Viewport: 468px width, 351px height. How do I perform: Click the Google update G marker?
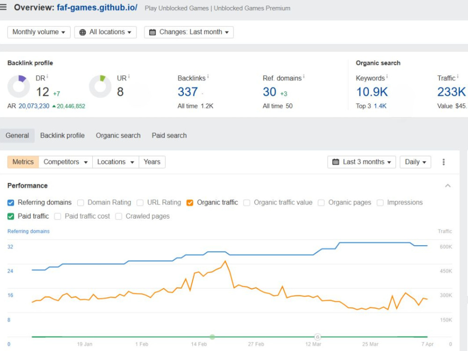tap(318, 337)
